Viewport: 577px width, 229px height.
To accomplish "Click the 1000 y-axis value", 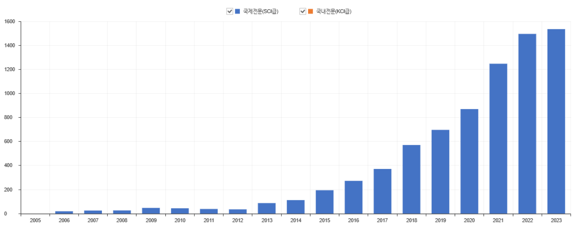I will [x=10, y=93].
